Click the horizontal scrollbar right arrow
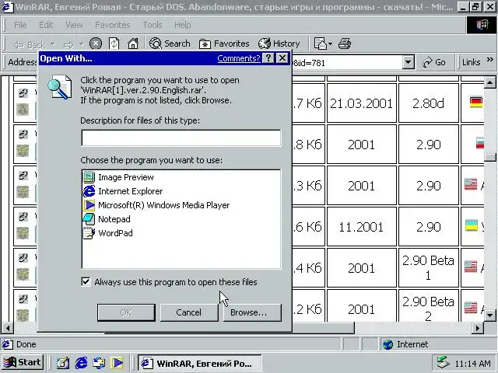This screenshot has width=498, height=373. (x=477, y=328)
